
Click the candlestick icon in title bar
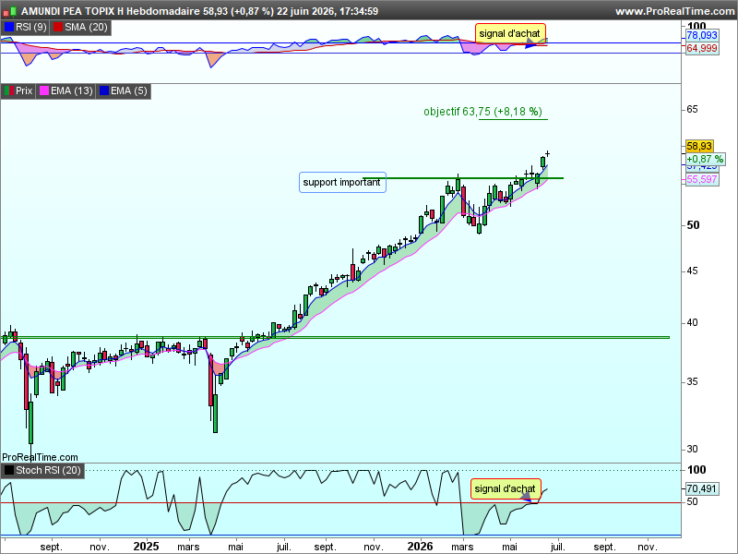(x=11, y=10)
